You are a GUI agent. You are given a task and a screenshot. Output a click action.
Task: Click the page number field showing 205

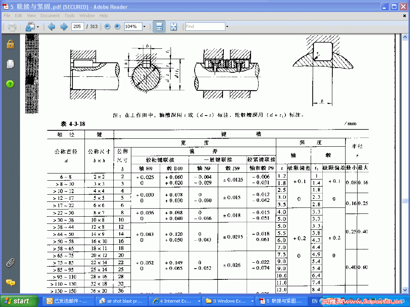click(x=77, y=26)
